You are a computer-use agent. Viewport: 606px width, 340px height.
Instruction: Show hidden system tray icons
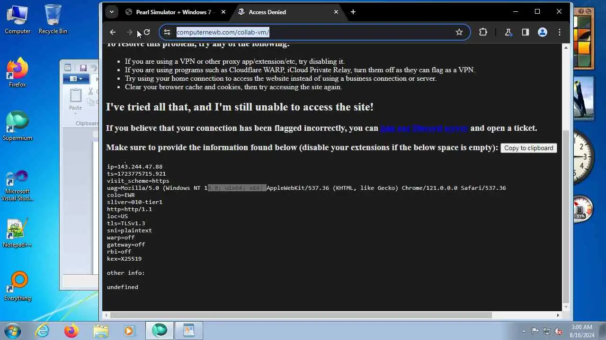pyautogui.click(x=524, y=331)
